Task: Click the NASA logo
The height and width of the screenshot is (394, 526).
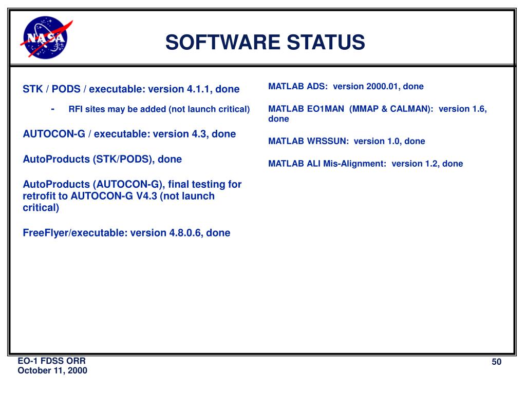Action: coord(46,37)
